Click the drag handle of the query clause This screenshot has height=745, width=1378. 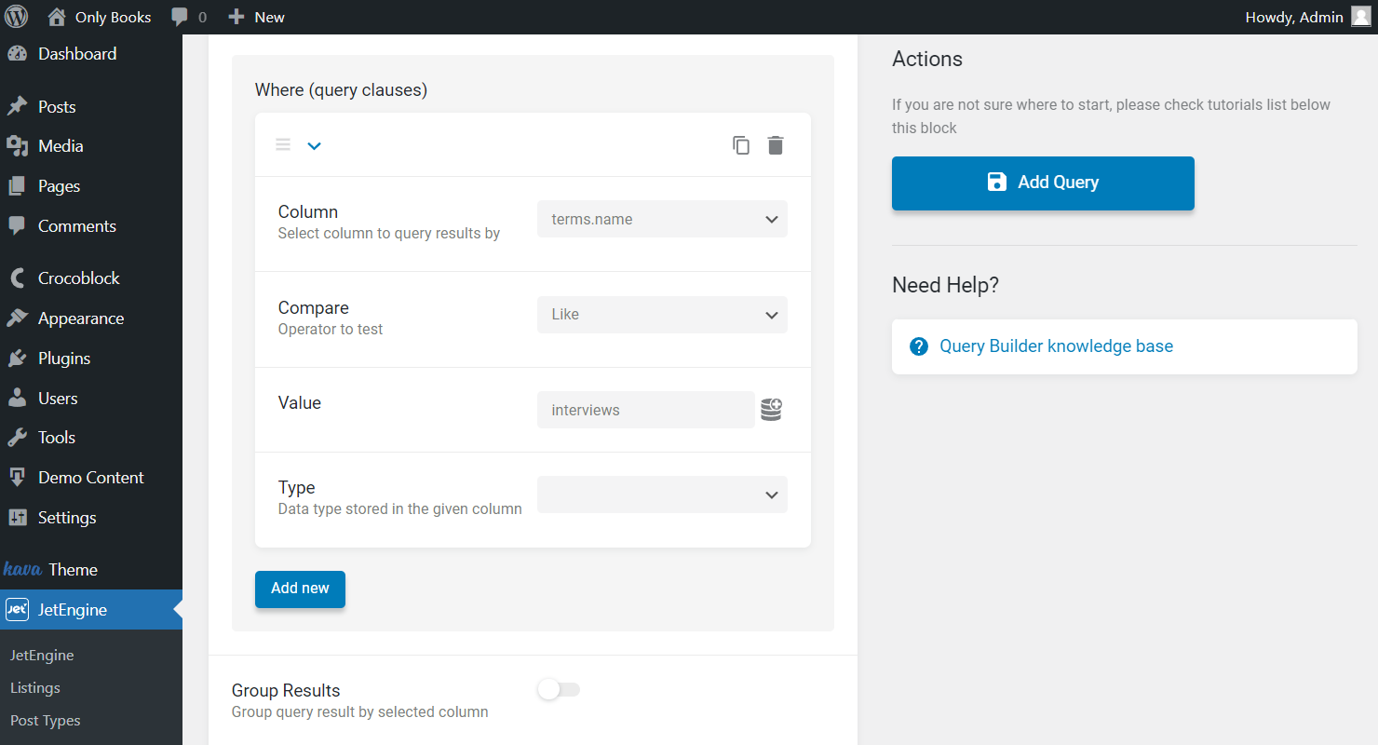pos(283,145)
